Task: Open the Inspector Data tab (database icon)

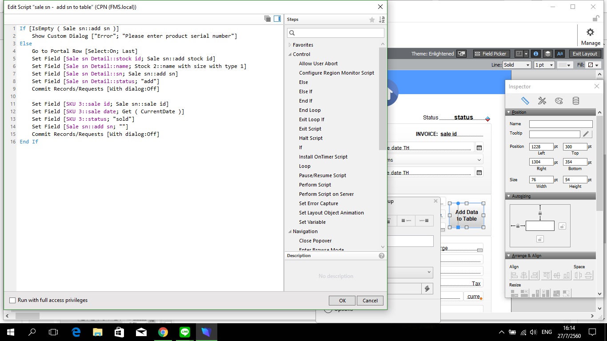Action: coord(576,101)
